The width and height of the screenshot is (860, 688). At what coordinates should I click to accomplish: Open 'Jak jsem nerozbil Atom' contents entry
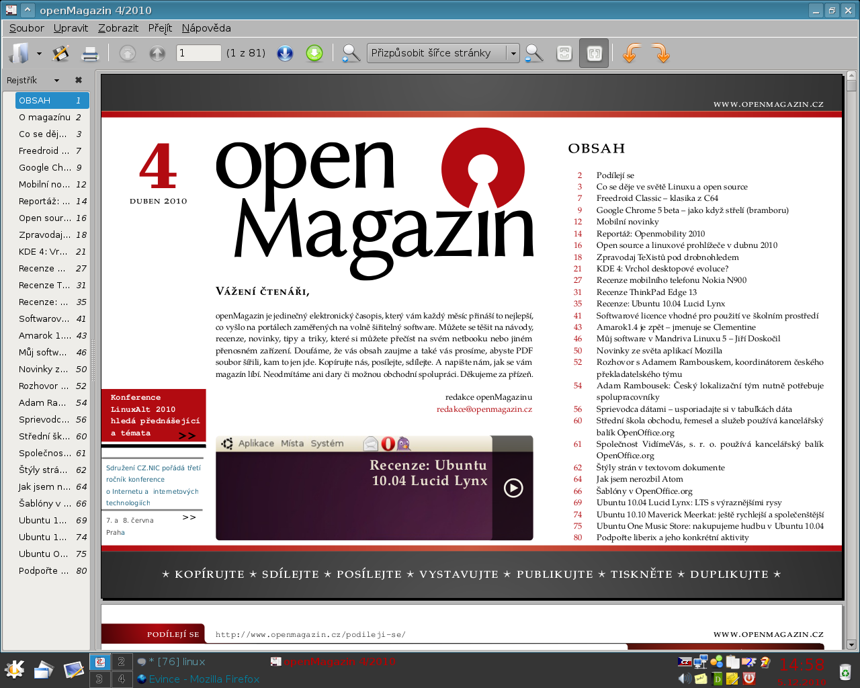click(x=640, y=479)
